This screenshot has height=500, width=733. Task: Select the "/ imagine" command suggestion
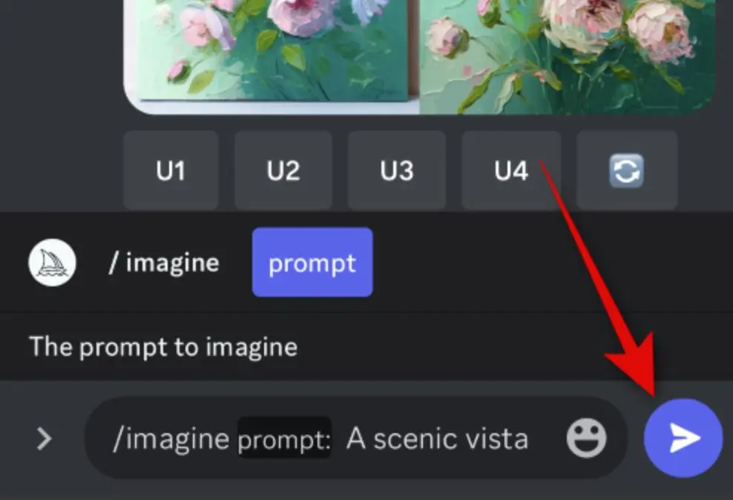pyautogui.click(x=164, y=263)
